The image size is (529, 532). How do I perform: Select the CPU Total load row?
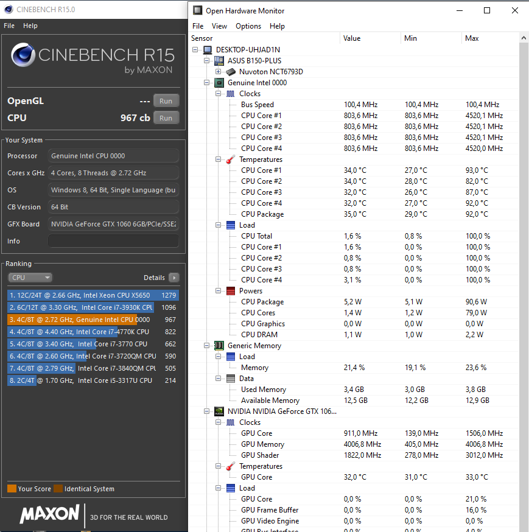[x=354, y=236]
